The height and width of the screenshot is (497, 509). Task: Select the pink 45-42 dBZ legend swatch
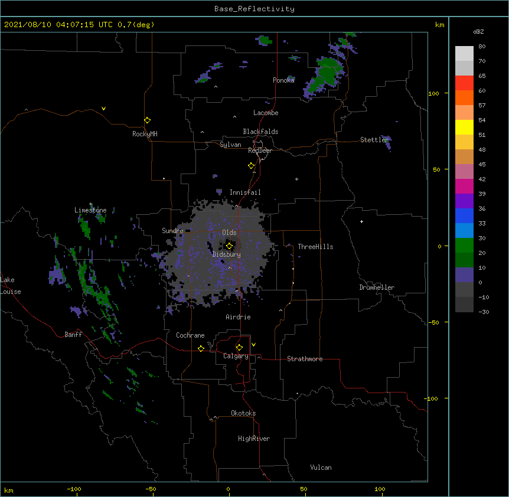pyautogui.click(x=464, y=172)
